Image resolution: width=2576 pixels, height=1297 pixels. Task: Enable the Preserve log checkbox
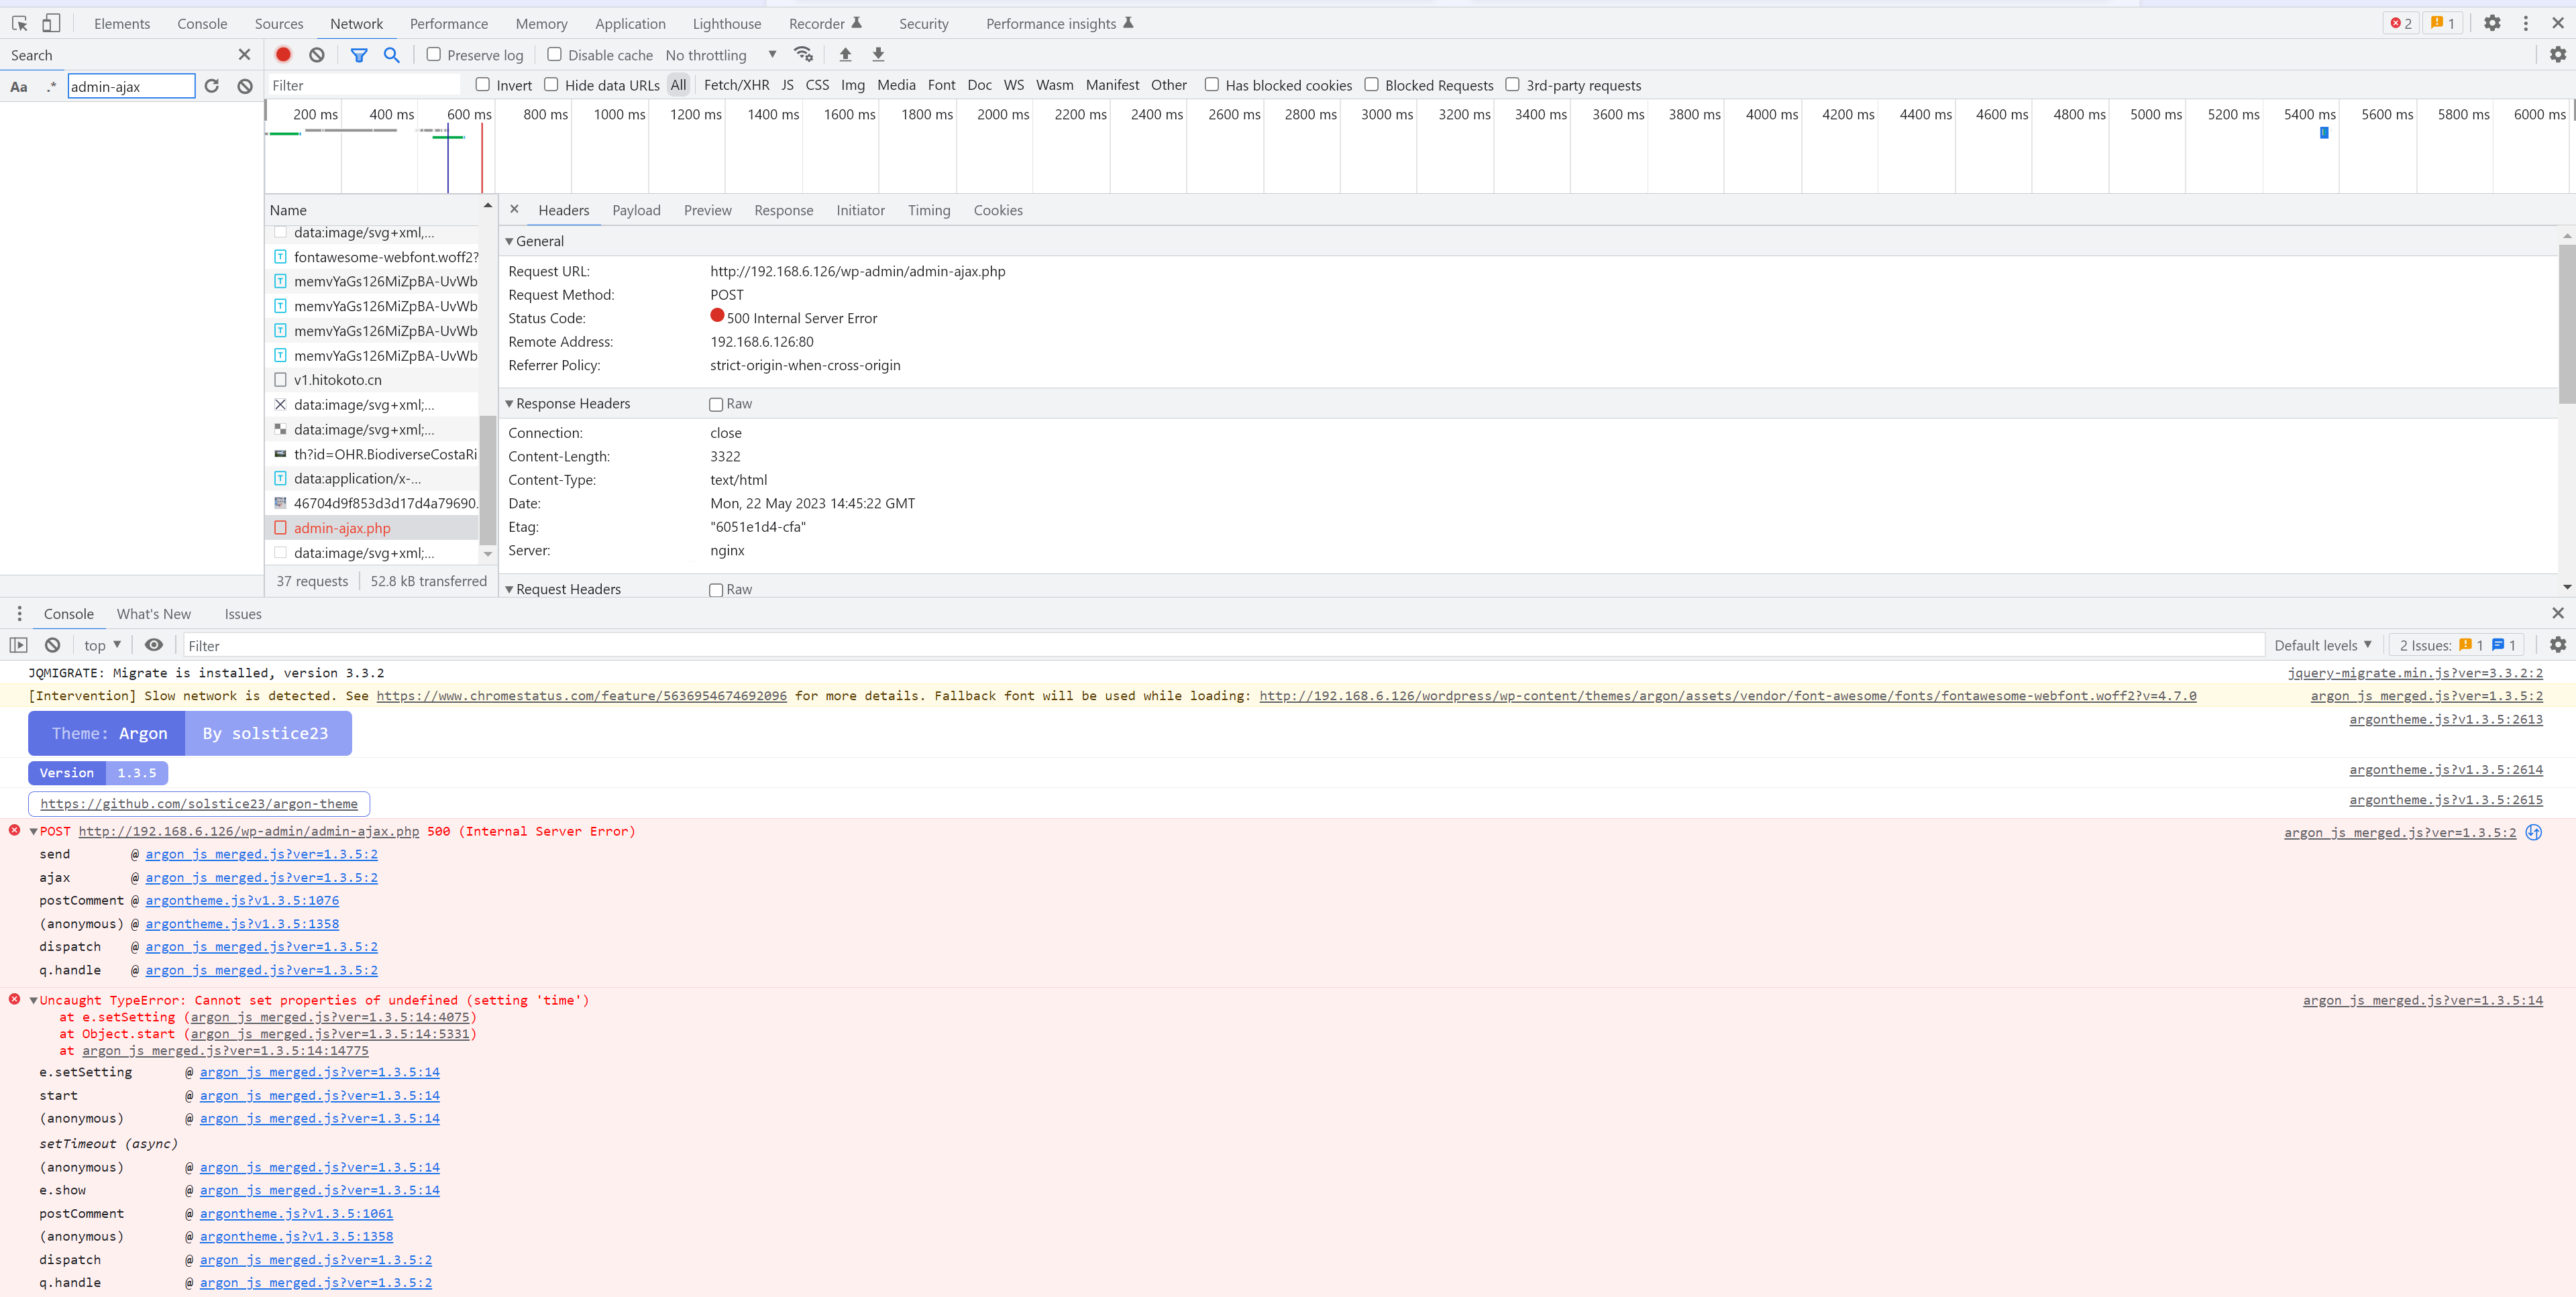coord(434,54)
